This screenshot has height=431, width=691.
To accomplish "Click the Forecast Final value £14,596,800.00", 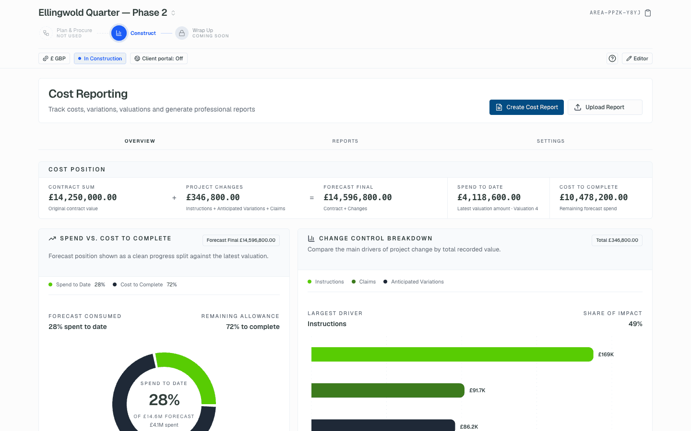I will pyautogui.click(x=357, y=197).
